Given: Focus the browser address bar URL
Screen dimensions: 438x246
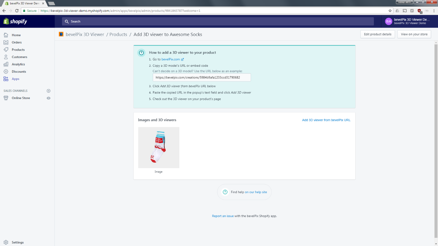Looking at the screenshot, I should point(120,11).
